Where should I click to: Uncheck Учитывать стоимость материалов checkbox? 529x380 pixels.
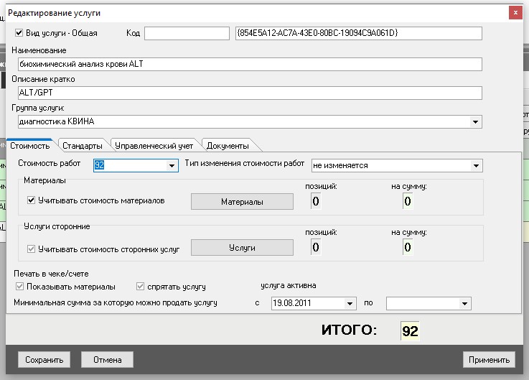32,201
